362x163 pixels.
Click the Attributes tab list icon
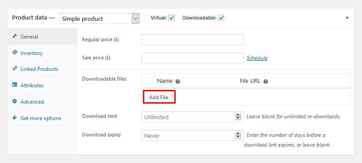click(15, 85)
